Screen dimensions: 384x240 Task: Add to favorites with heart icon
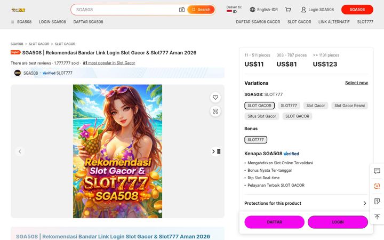(x=215, y=97)
